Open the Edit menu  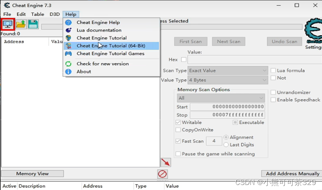pyautogui.click(x=21, y=14)
